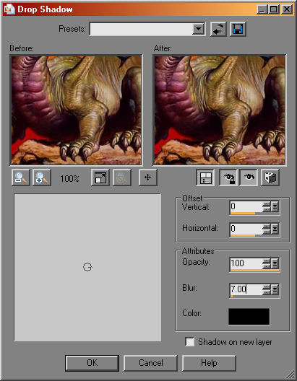Click the navigate crosshair arrows icon
The height and width of the screenshot is (381, 297).
148,178
